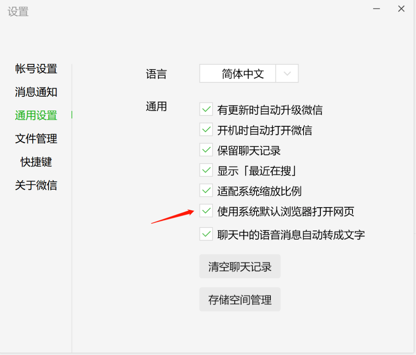Open 存储空间管理

click(x=240, y=299)
